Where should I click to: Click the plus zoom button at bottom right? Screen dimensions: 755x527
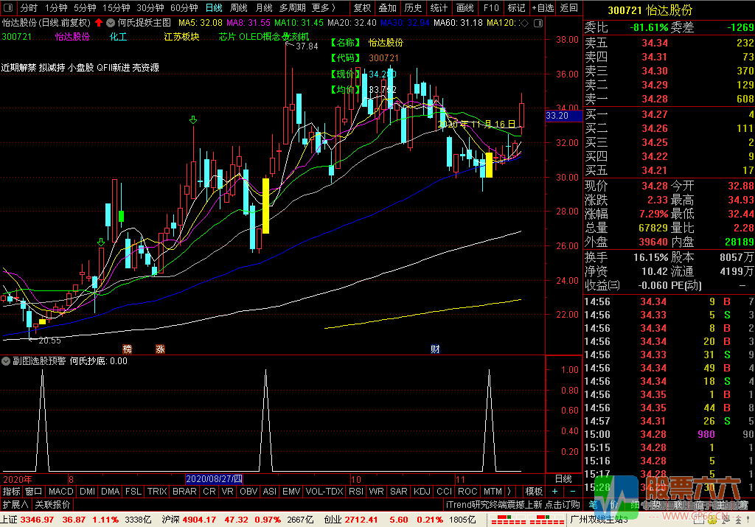pyautogui.click(x=554, y=491)
